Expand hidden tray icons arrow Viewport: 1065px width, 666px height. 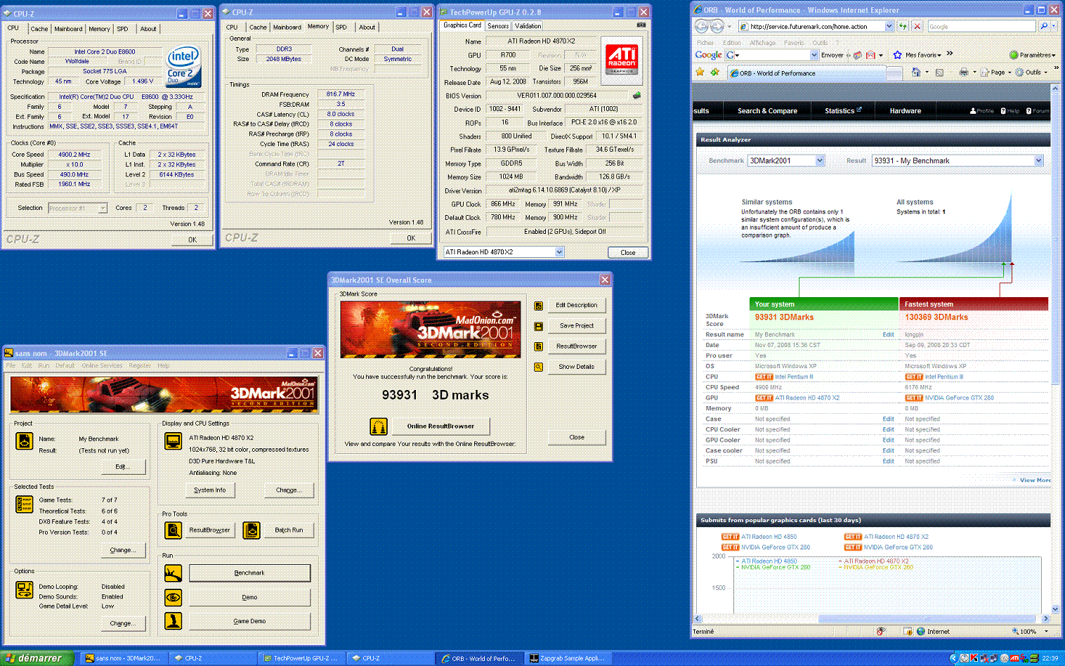tap(953, 658)
